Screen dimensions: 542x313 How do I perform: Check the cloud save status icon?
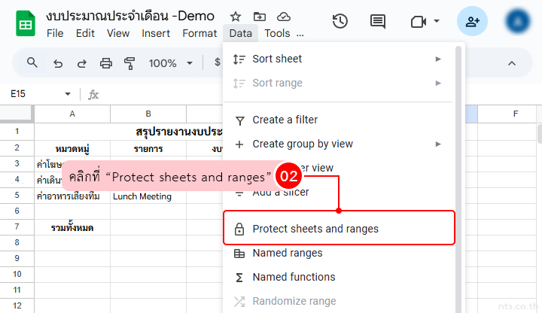tap(284, 17)
